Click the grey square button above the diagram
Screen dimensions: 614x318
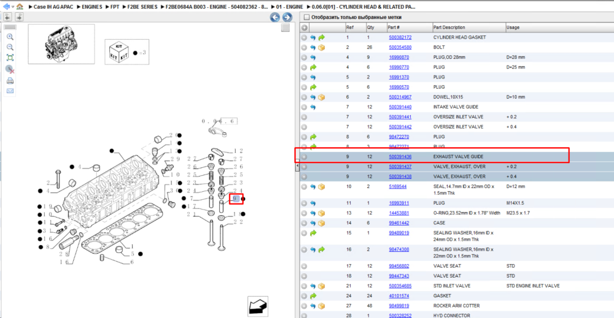[x=286, y=28]
